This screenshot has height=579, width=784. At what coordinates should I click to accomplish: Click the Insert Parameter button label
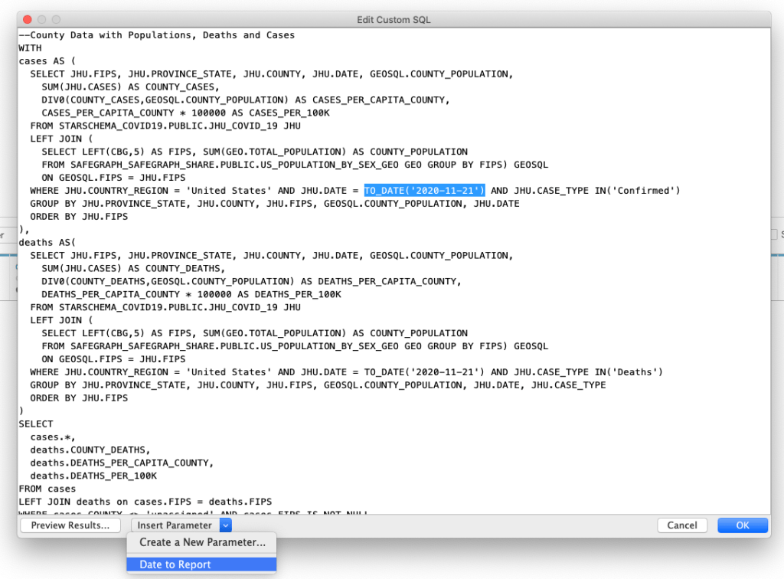click(x=175, y=525)
